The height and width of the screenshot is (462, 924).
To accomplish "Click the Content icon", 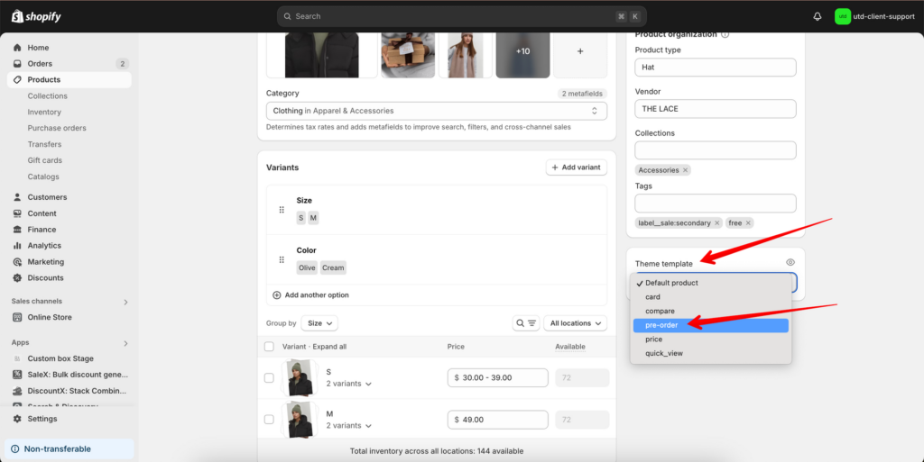I will (x=17, y=213).
